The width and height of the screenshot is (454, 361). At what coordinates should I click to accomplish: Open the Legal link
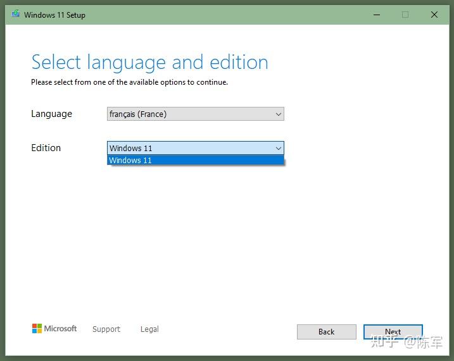(x=149, y=329)
